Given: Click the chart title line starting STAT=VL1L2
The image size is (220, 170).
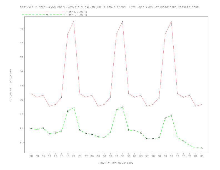Looking at the screenshot, I should tap(109, 7).
